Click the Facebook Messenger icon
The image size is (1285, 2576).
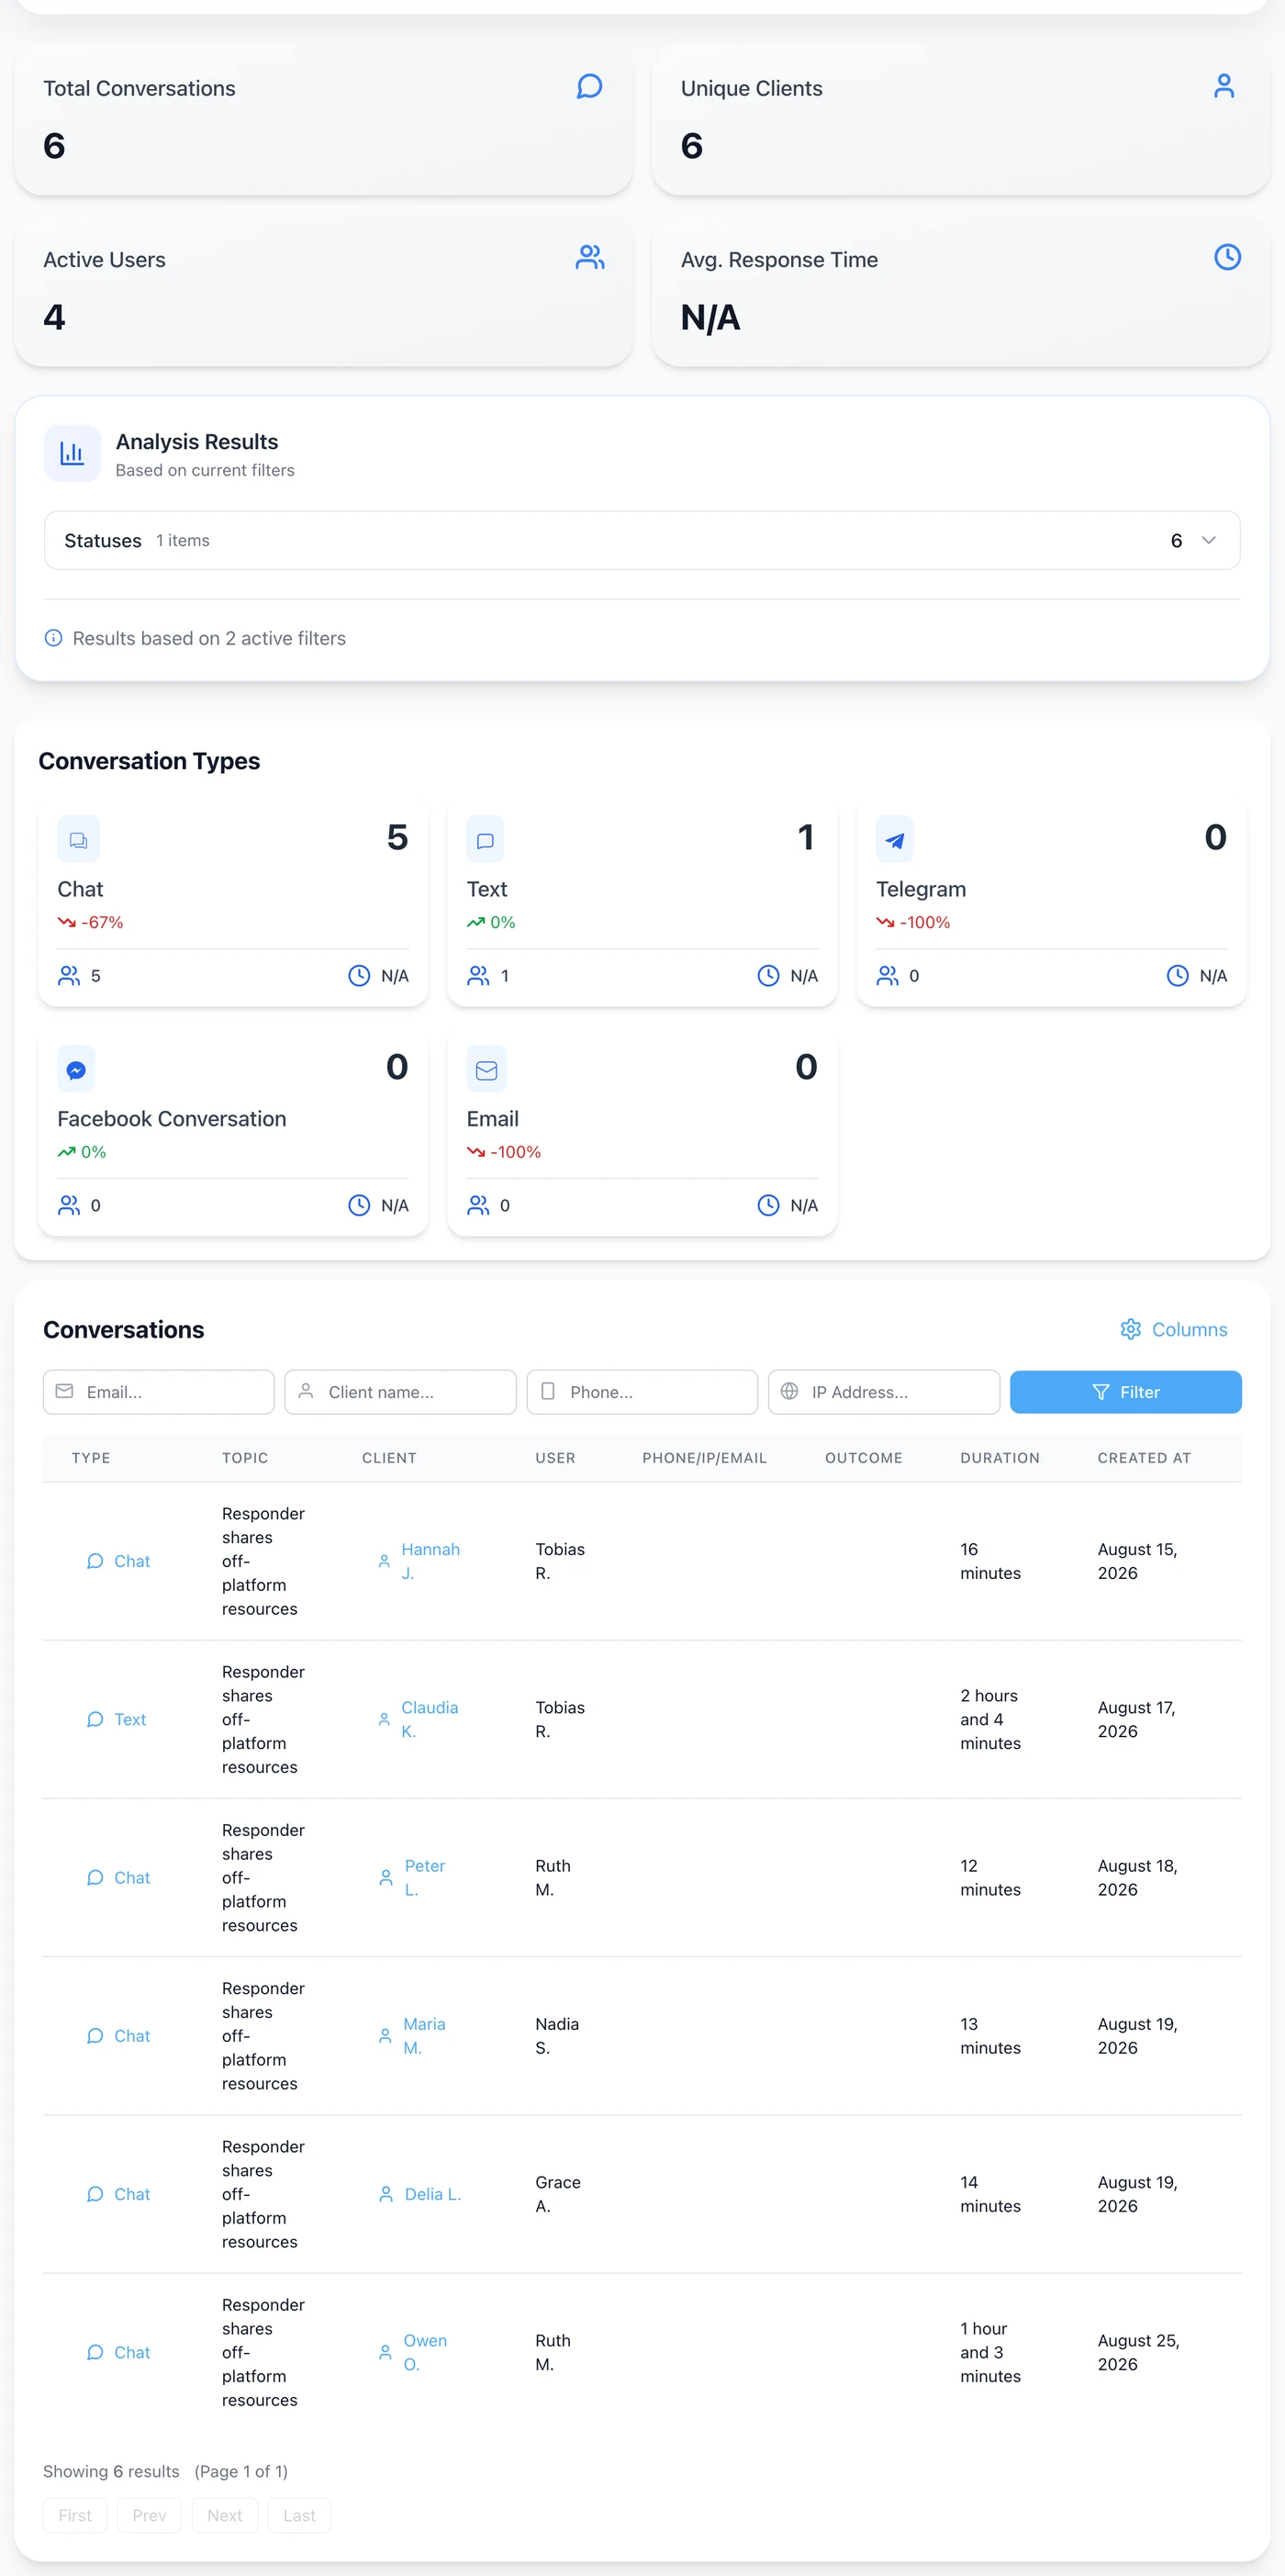(x=76, y=1070)
